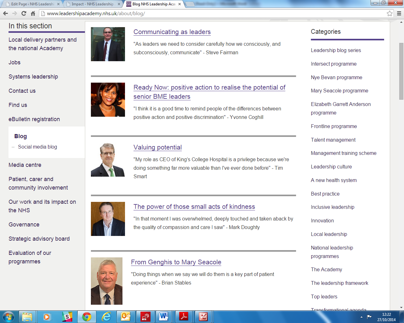Open Patient, carer and community involvement

click(38, 183)
